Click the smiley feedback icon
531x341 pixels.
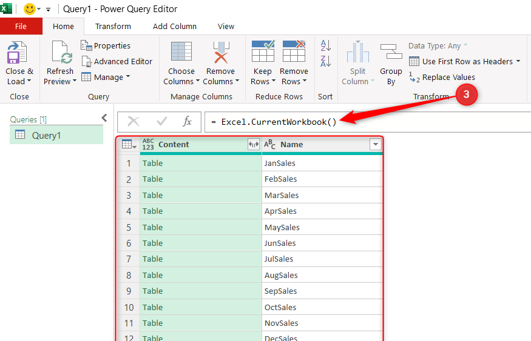(30, 9)
